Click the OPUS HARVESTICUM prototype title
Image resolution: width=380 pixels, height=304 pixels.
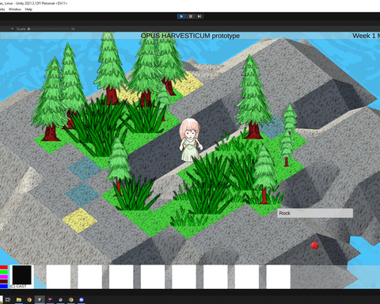pos(190,36)
